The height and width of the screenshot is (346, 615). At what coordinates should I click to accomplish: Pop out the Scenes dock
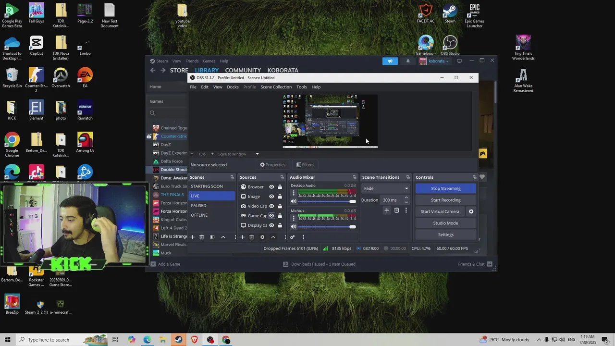[232, 177]
